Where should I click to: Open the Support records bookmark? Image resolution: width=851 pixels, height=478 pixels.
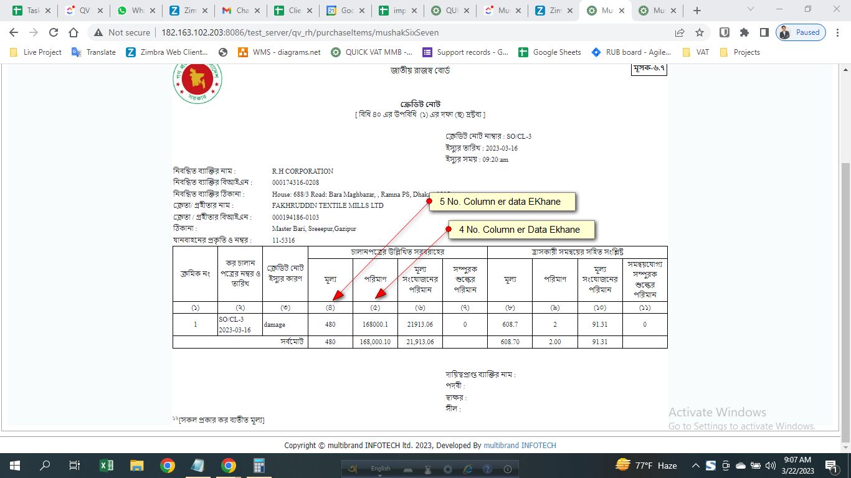coord(465,52)
